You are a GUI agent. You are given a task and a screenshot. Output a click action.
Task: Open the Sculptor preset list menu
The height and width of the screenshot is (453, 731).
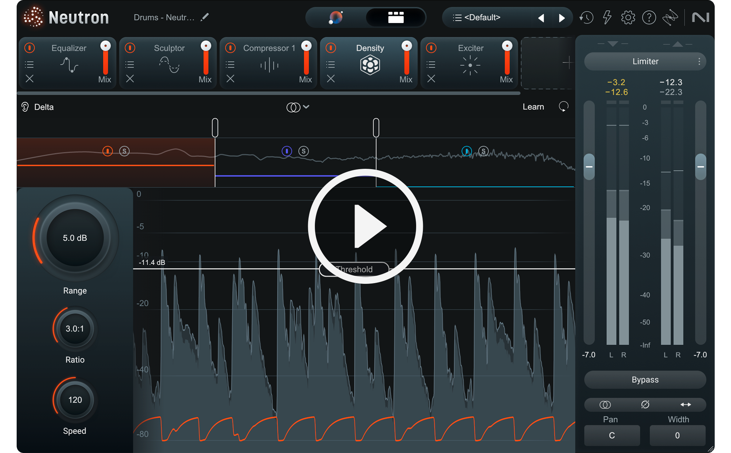pos(130,64)
